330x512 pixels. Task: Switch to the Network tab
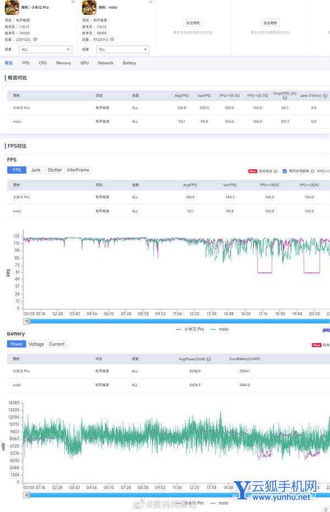[x=106, y=63]
